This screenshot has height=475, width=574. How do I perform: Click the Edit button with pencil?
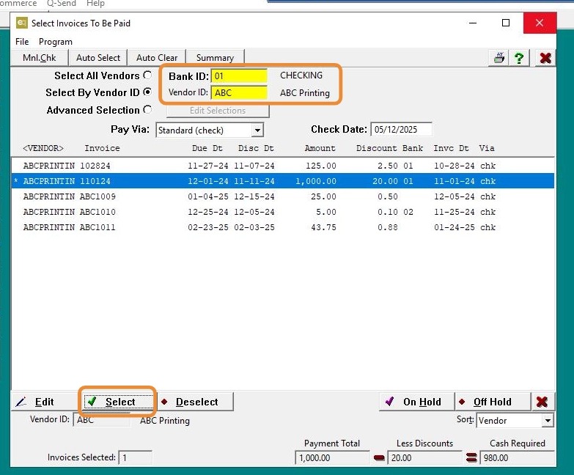44,402
